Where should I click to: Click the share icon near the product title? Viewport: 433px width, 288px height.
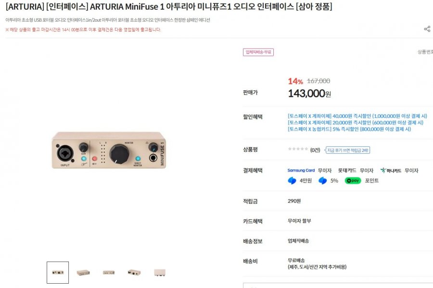click(427, 28)
